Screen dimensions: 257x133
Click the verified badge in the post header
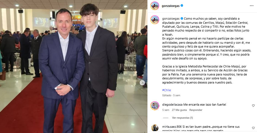tap(182, 6)
